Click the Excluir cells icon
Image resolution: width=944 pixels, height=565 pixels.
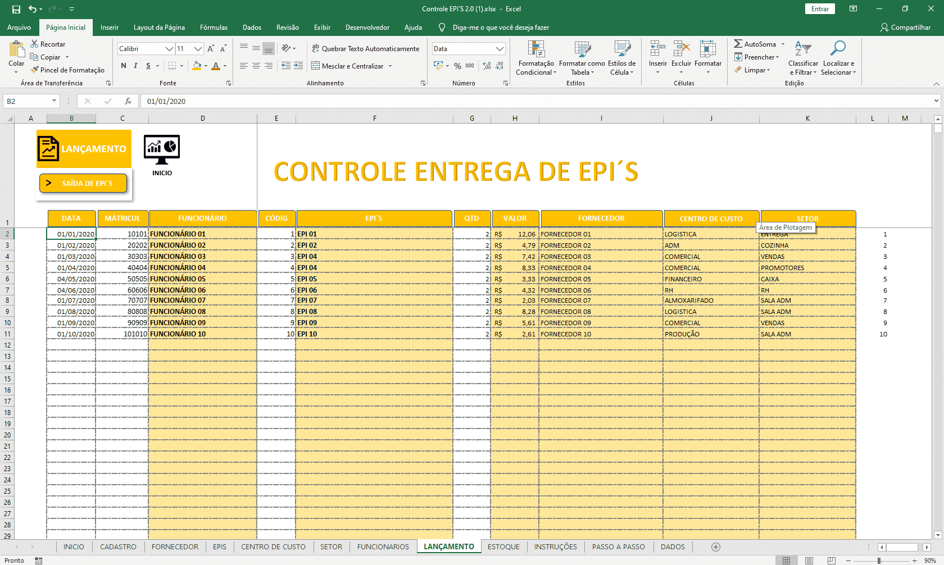pyautogui.click(x=681, y=49)
